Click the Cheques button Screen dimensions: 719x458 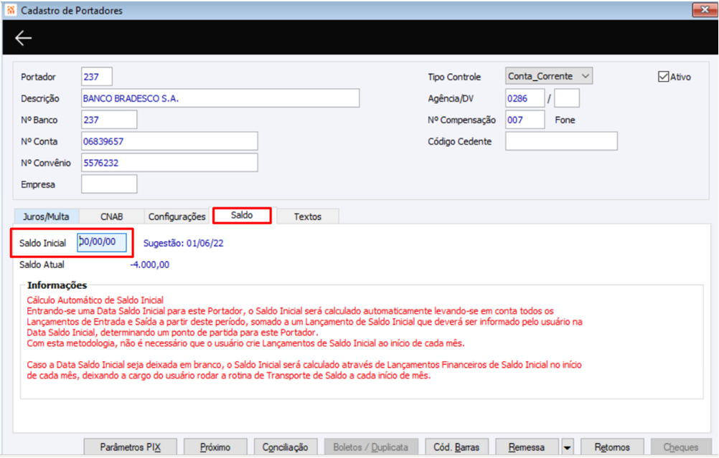[681, 447]
